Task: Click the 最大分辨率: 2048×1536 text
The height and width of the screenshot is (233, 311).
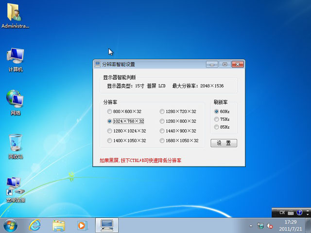Action: point(198,86)
